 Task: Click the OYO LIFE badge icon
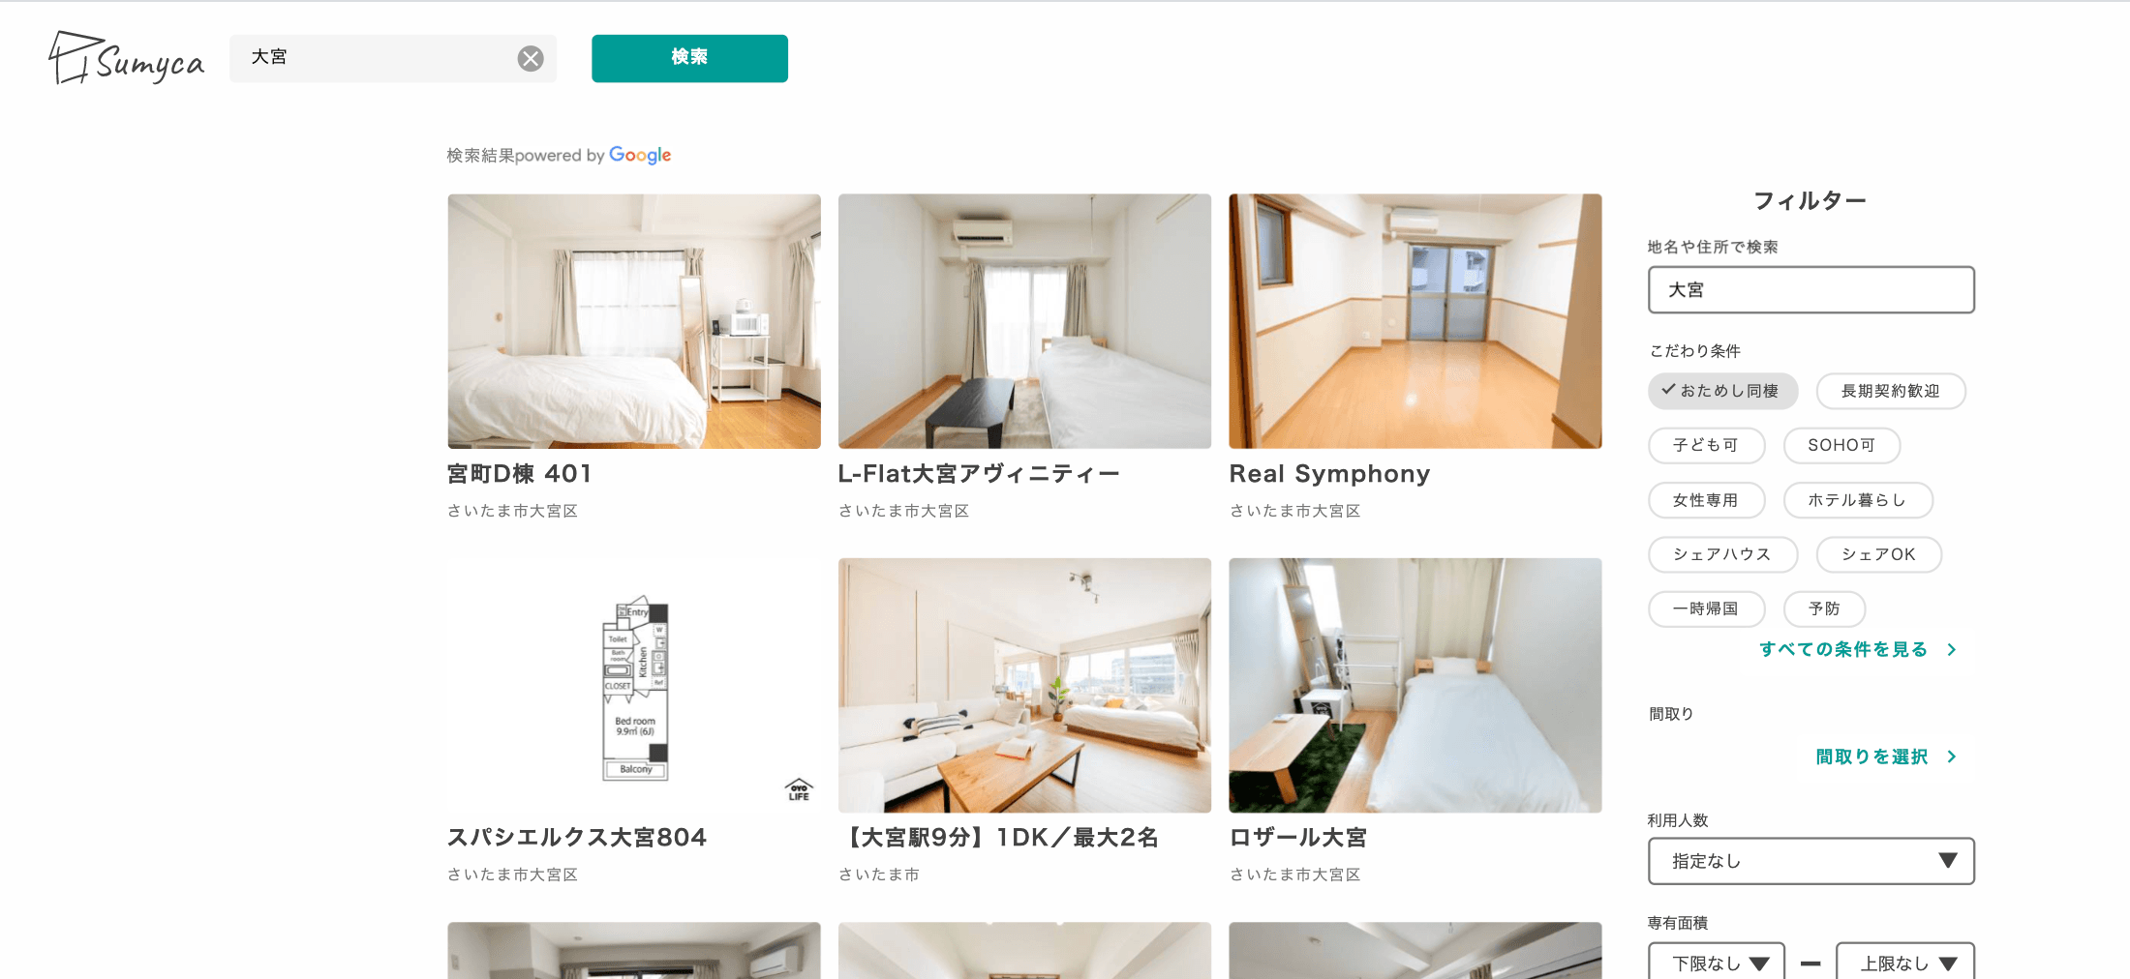pos(799,789)
